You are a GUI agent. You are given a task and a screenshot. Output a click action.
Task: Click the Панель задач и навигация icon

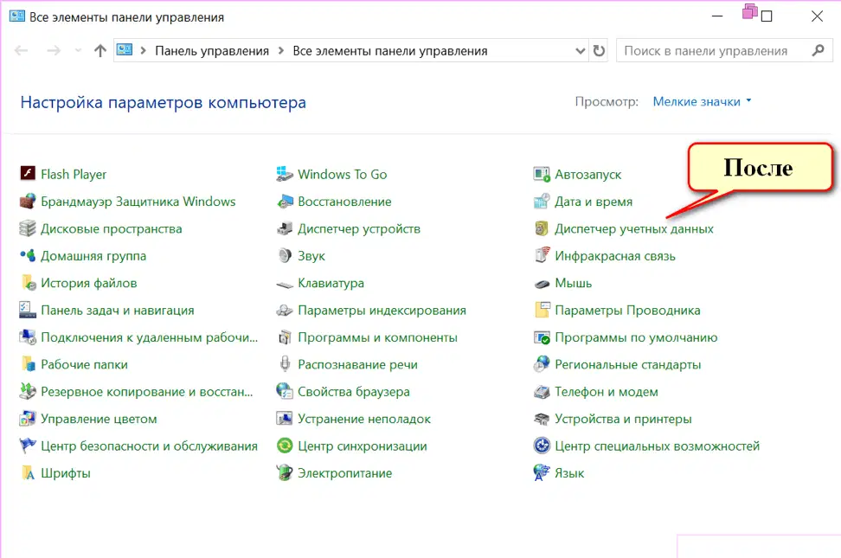pos(28,310)
